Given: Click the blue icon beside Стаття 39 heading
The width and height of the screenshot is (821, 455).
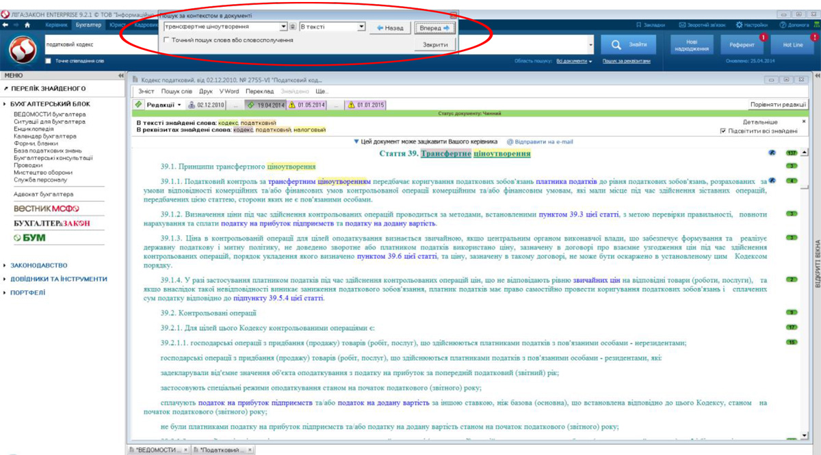Looking at the screenshot, I should (772, 153).
